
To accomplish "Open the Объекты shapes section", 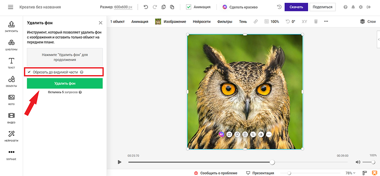I will tap(11, 81).
